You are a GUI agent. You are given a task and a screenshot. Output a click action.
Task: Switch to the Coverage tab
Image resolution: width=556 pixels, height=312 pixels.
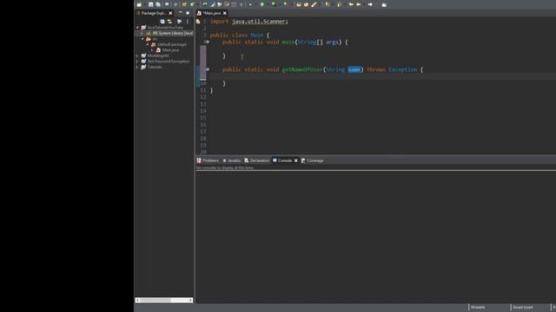coord(313,160)
